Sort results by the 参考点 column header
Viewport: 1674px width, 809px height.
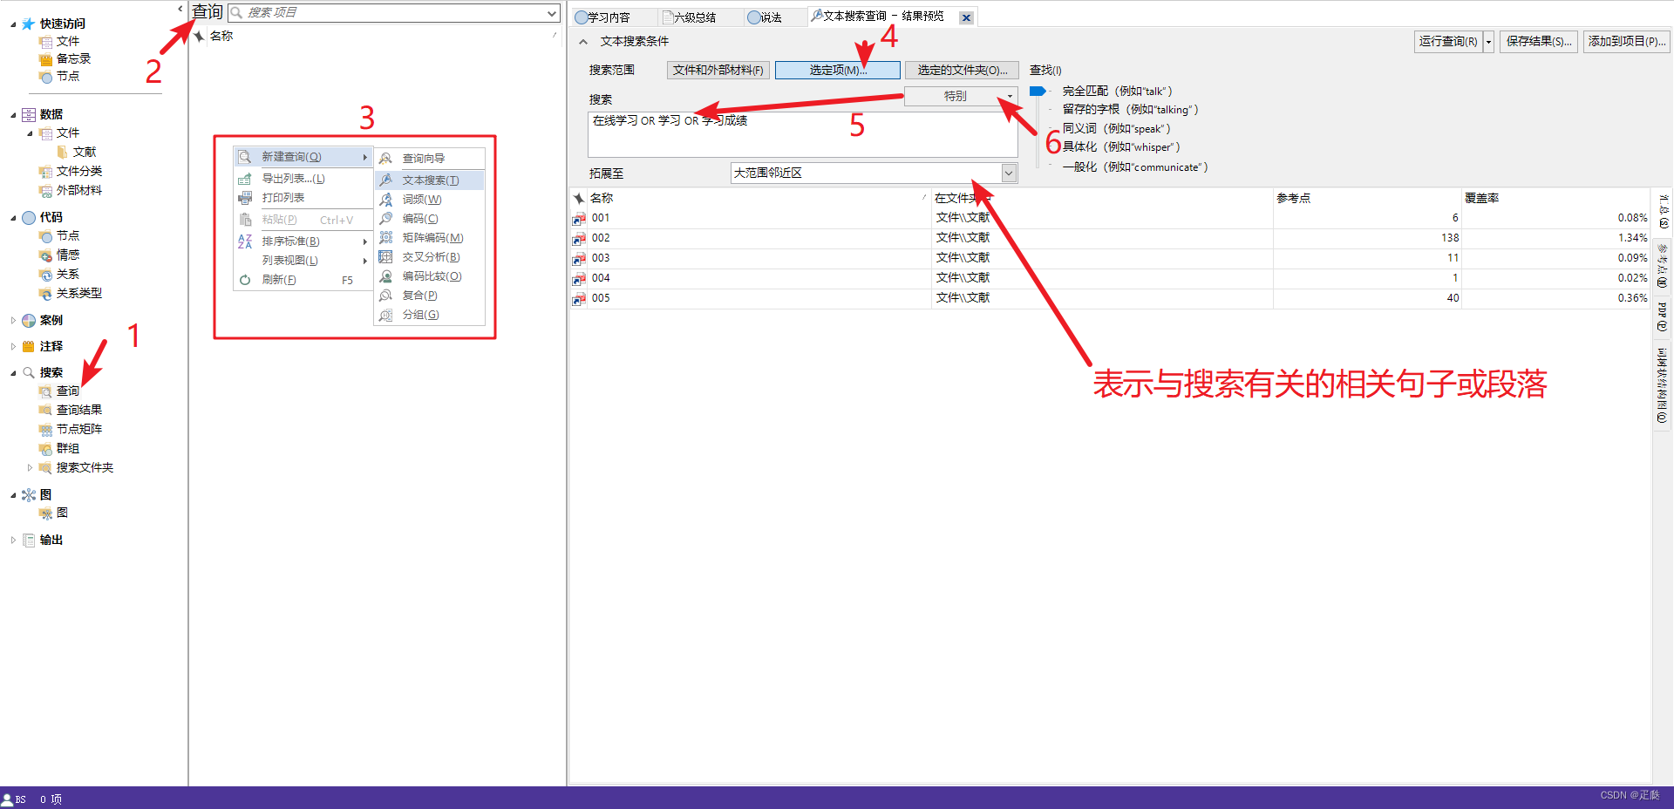(x=1367, y=199)
